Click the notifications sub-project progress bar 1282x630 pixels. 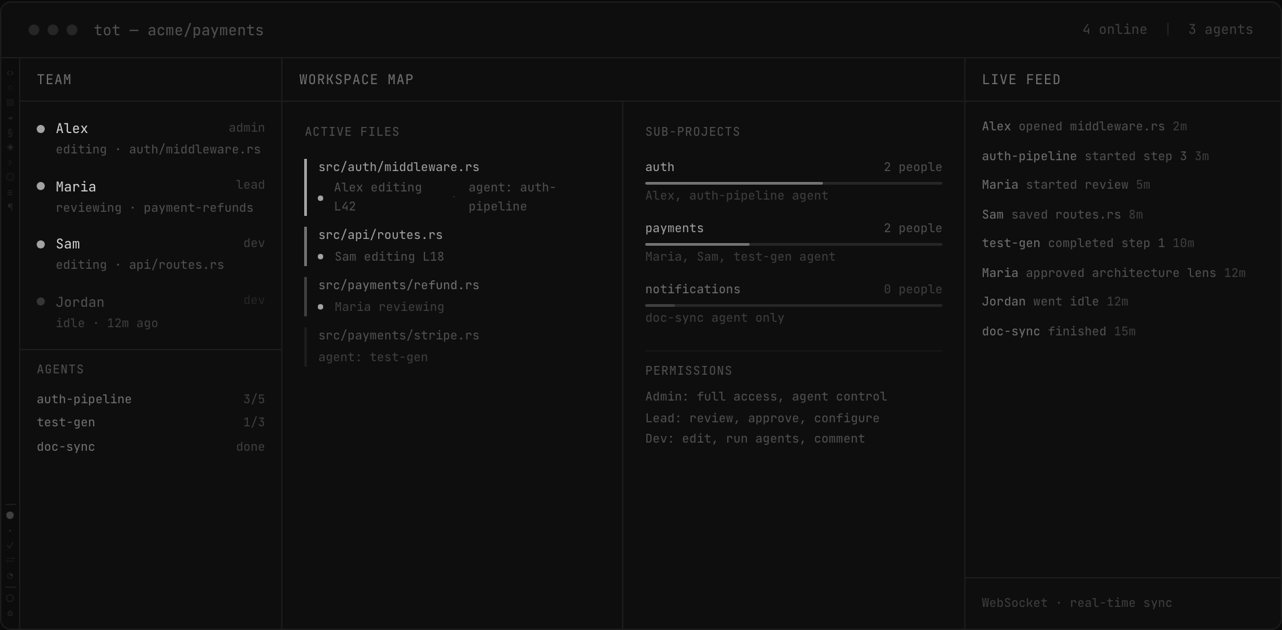click(794, 305)
